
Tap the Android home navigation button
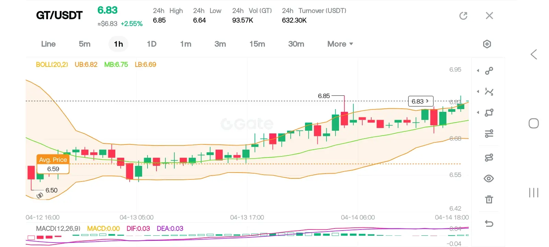[x=534, y=123]
